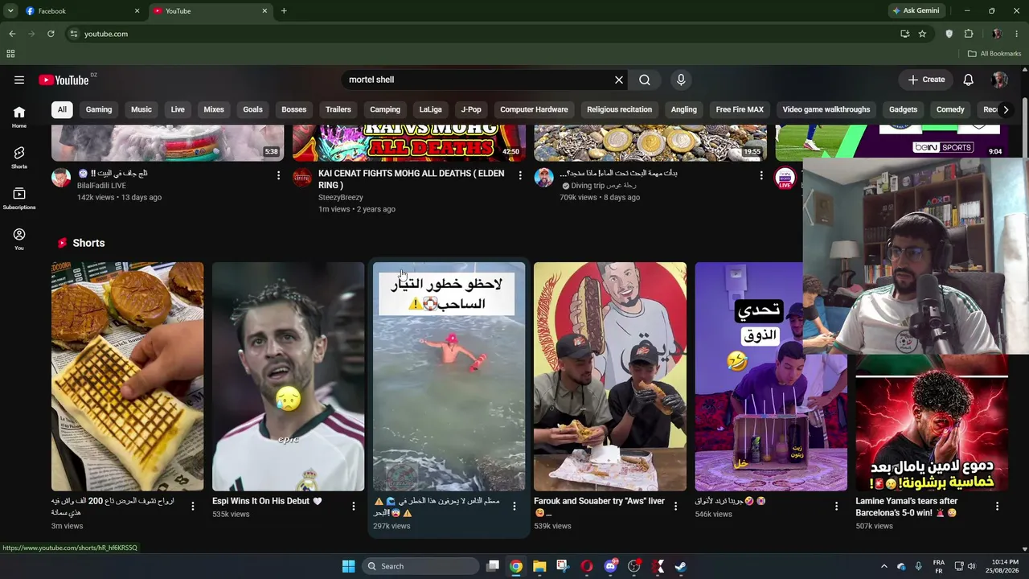Filter results by the Bosses chip

(x=293, y=109)
